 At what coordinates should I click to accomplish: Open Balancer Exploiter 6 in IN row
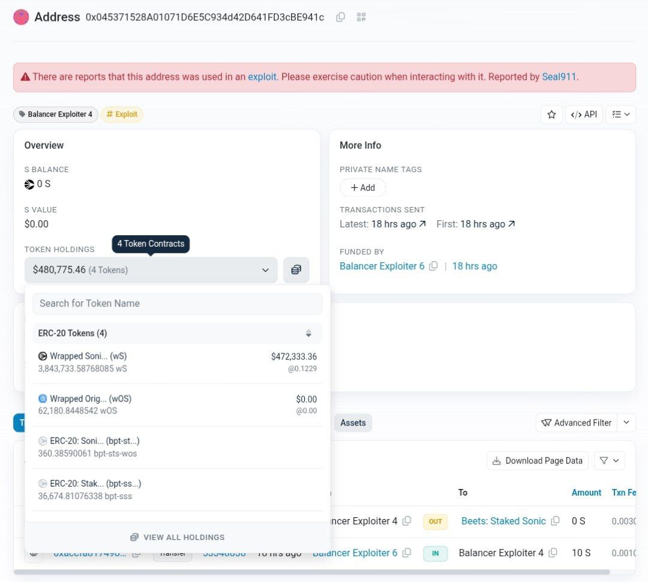(x=355, y=553)
